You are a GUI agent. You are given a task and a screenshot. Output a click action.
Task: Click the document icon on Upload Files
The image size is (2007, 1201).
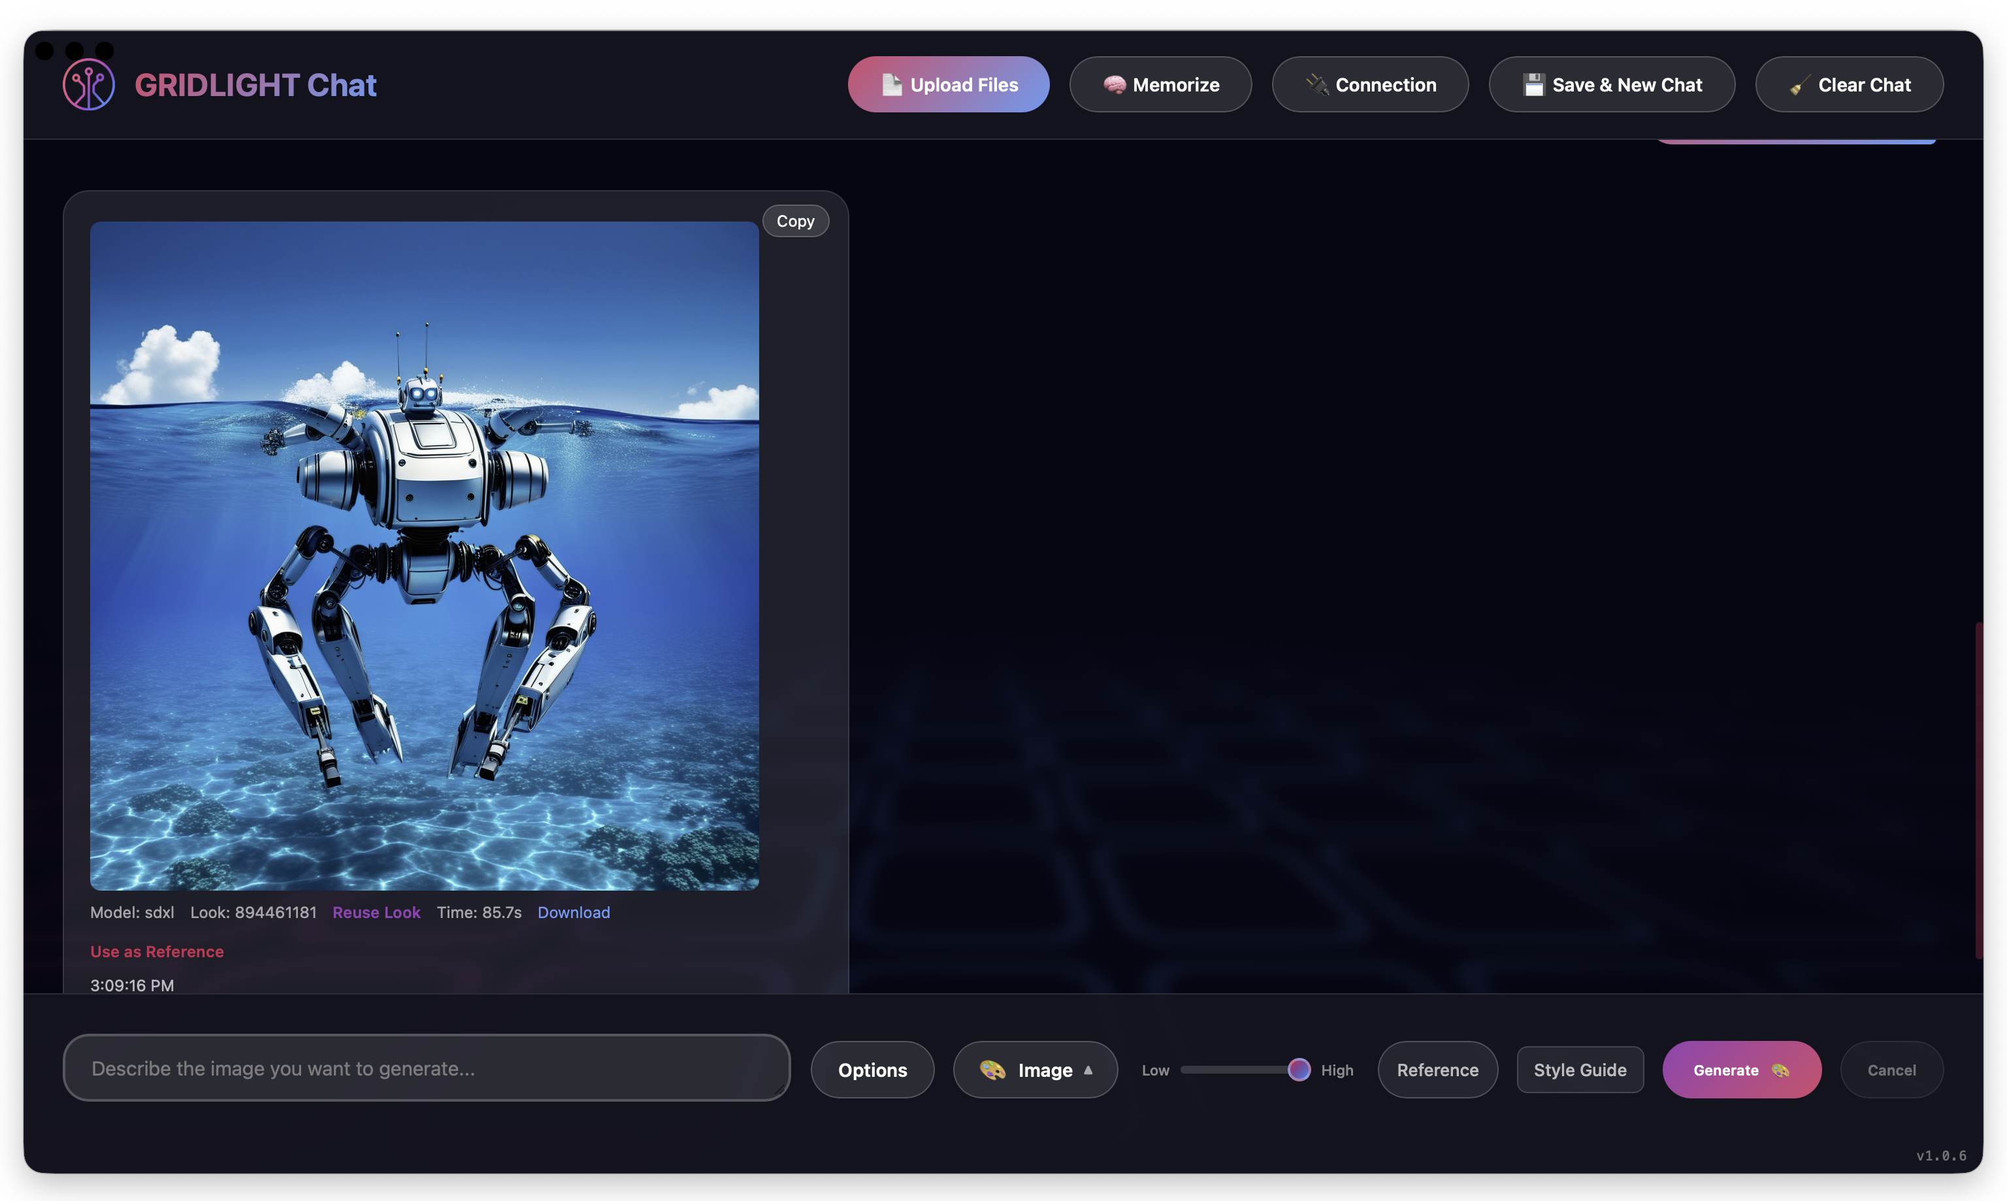tap(892, 84)
